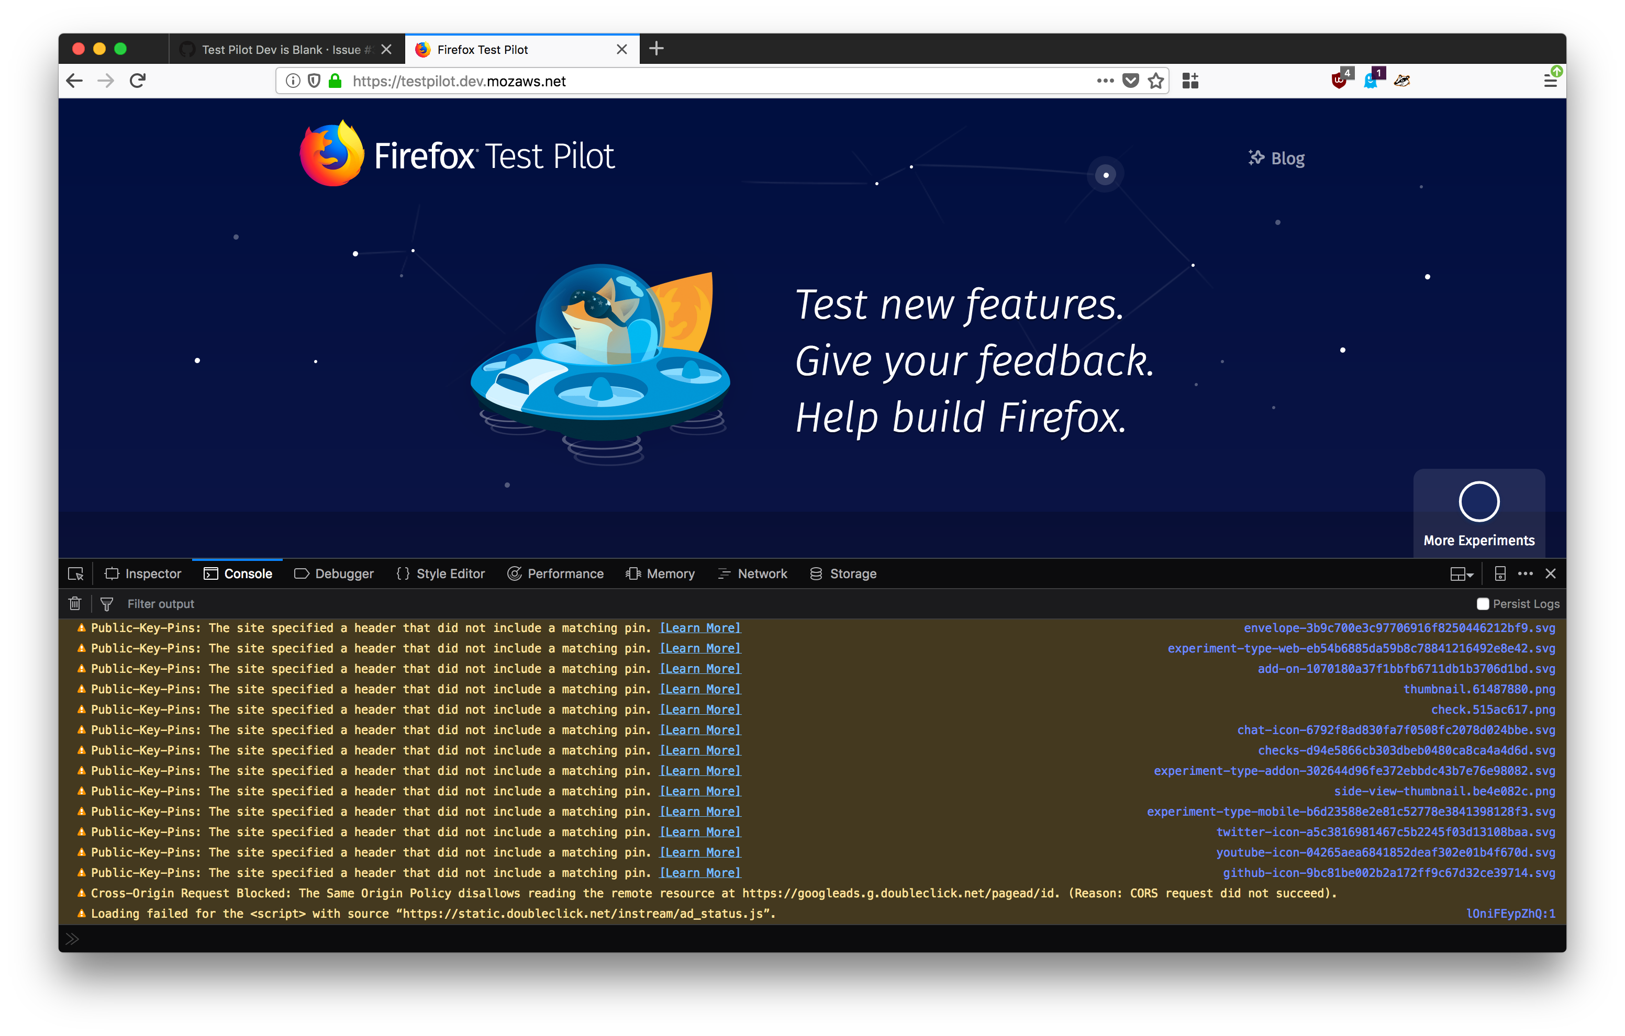1625x1036 pixels.
Task: Reload the page with the refresh icon
Action: point(138,81)
